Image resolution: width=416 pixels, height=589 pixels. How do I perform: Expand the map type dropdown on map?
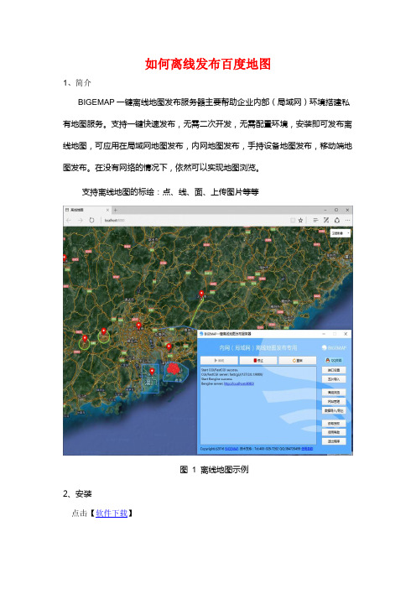pyautogui.click(x=341, y=233)
